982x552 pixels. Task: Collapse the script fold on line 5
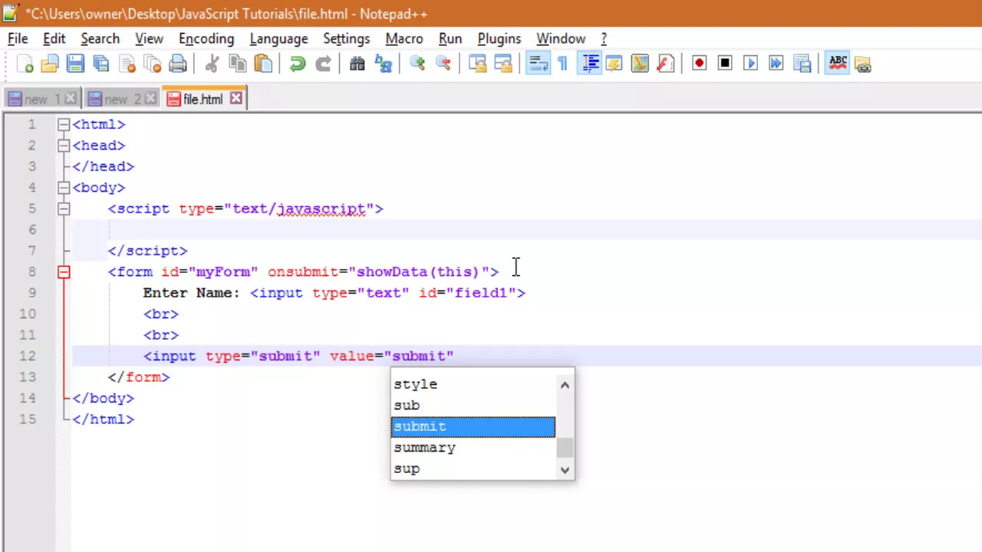click(x=64, y=209)
